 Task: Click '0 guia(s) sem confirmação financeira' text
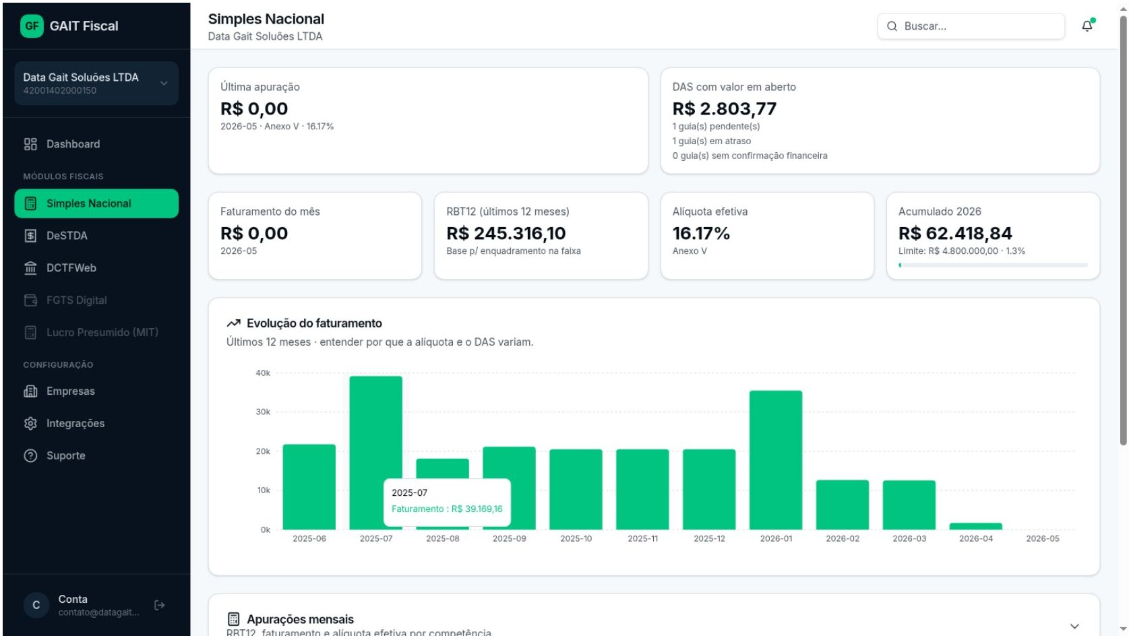click(x=750, y=156)
